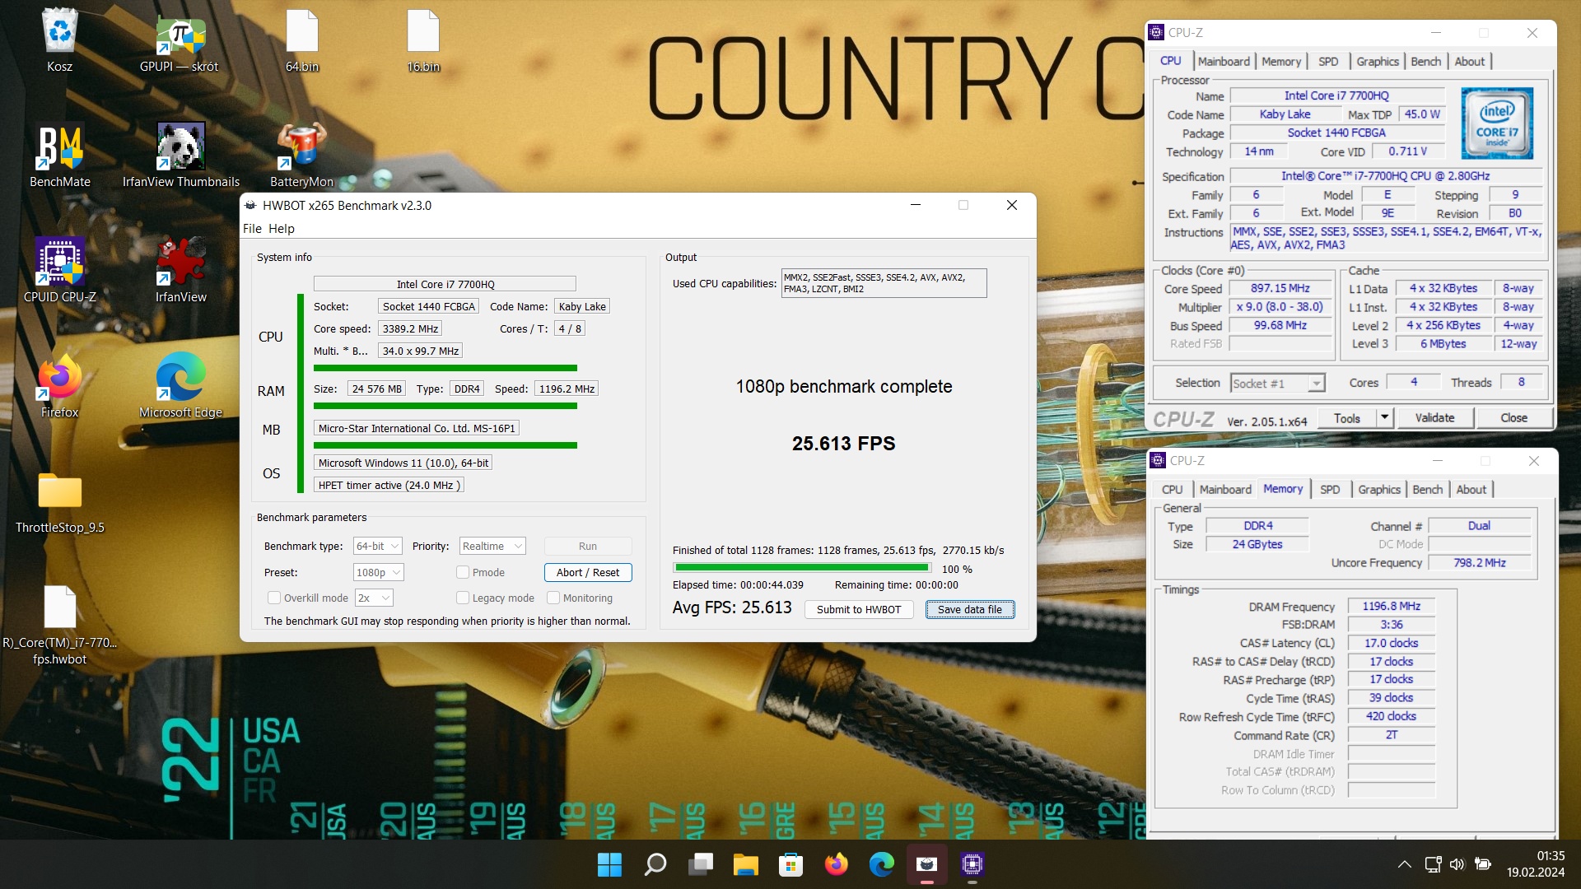Open battery status in system tray

[x=1483, y=864]
